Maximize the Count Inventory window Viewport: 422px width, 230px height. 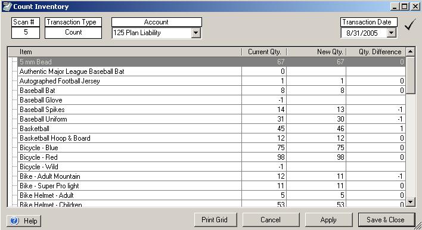click(x=405, y=7)
